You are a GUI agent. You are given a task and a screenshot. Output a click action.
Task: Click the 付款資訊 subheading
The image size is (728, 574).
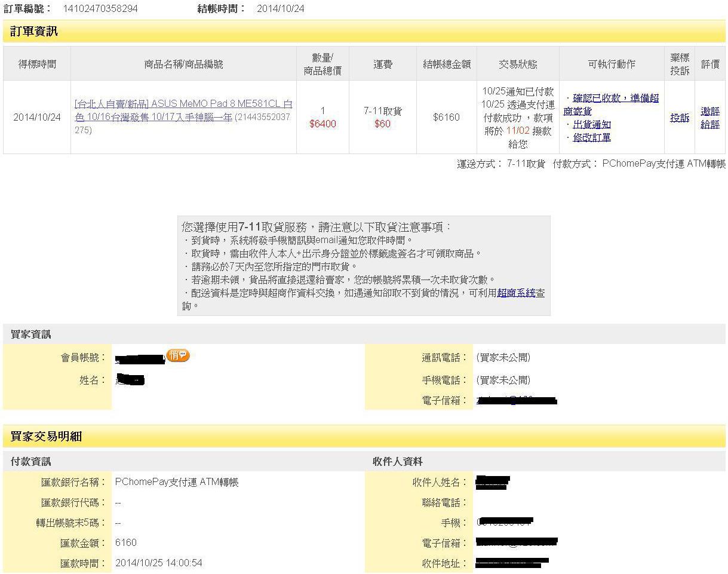[x=30, y=462]
